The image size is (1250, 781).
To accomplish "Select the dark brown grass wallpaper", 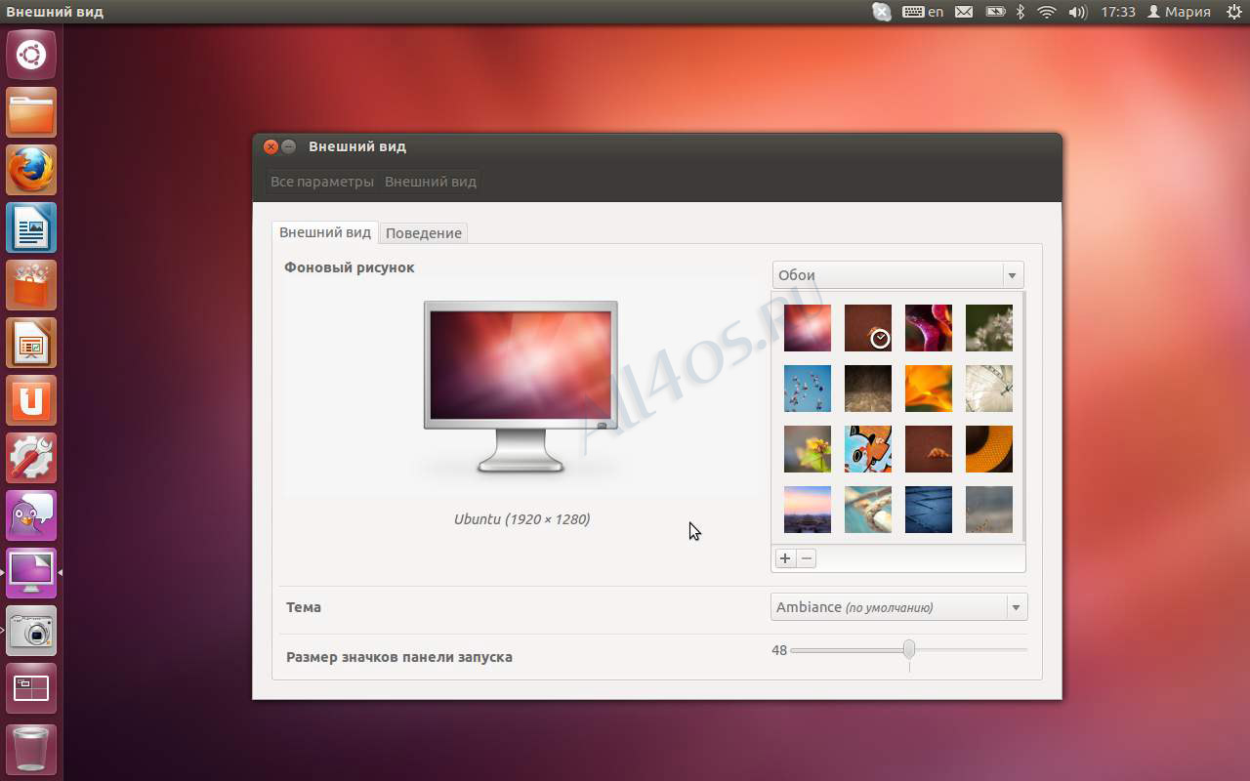I will tap(868, 389).
